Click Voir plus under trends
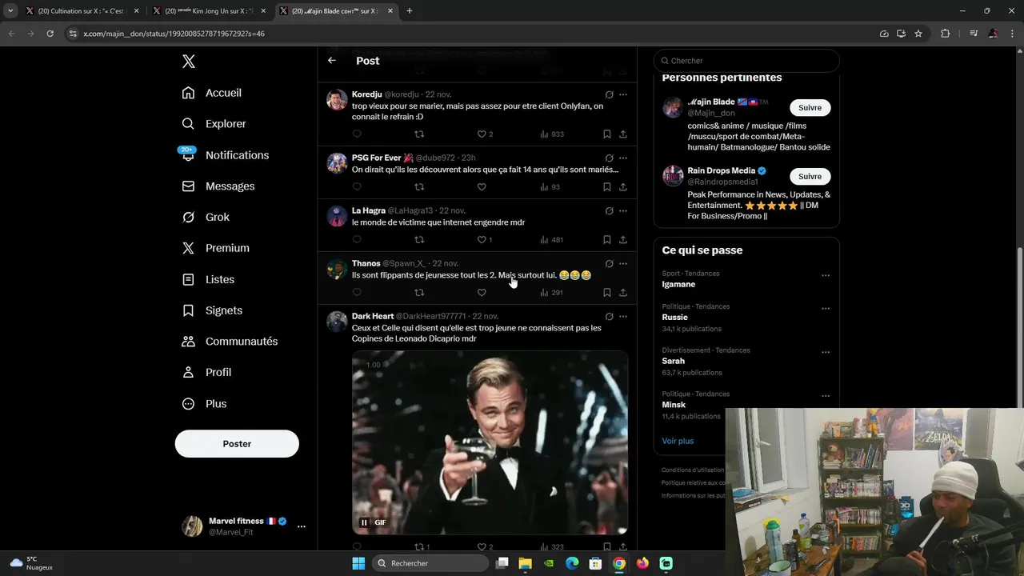1024x576 pixels. coord(678,442)
